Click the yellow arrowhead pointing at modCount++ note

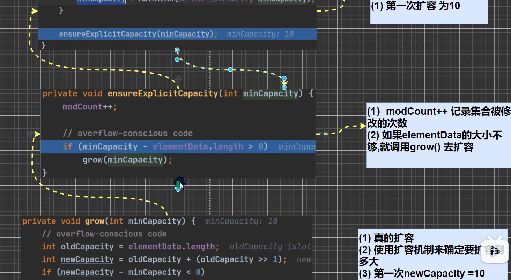pyautogui.click(x=363, y=126)
